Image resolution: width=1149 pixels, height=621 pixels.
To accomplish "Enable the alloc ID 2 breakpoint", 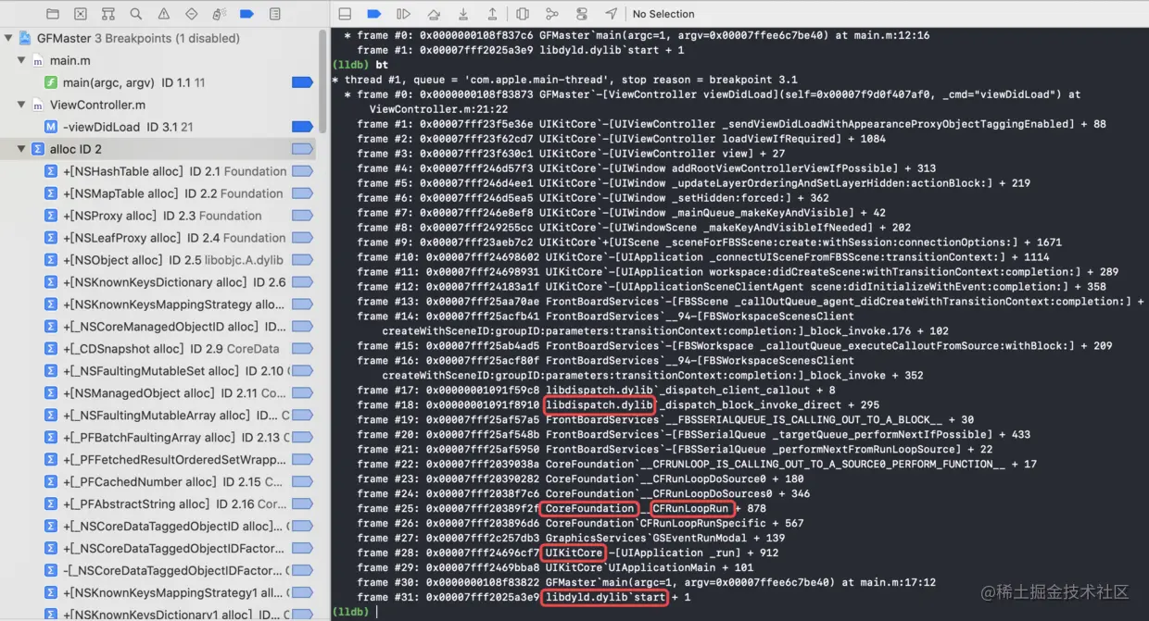I will 302,149.
